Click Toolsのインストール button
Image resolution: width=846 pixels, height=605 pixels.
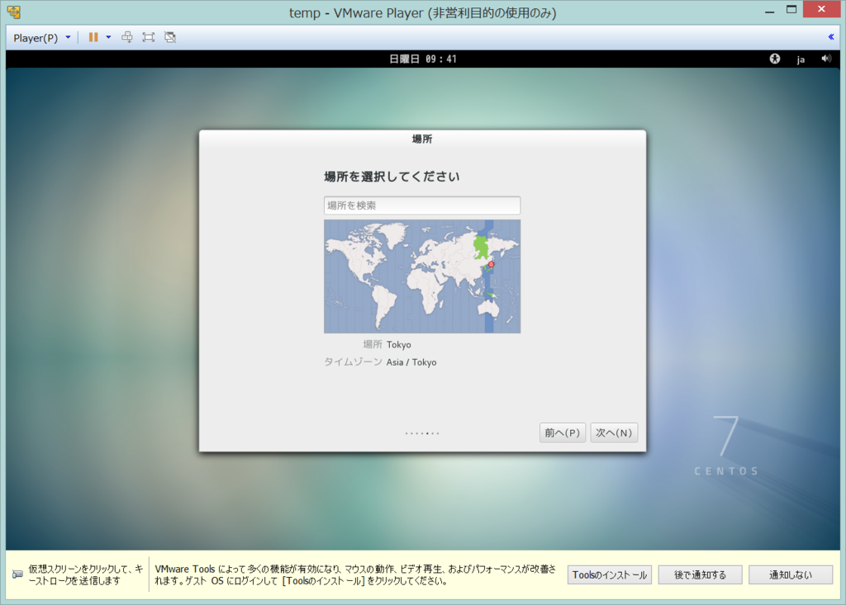pos(610,574)
